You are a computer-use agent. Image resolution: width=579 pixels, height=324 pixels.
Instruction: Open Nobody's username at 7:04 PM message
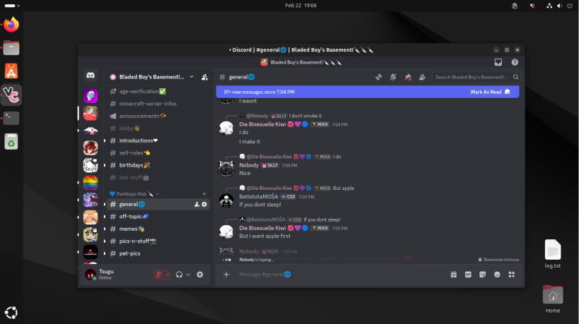(x=249, y=165)
